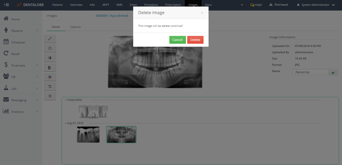Open the System Administrator dropdown
The image size is (342, 165).
(x=316, y=5)
